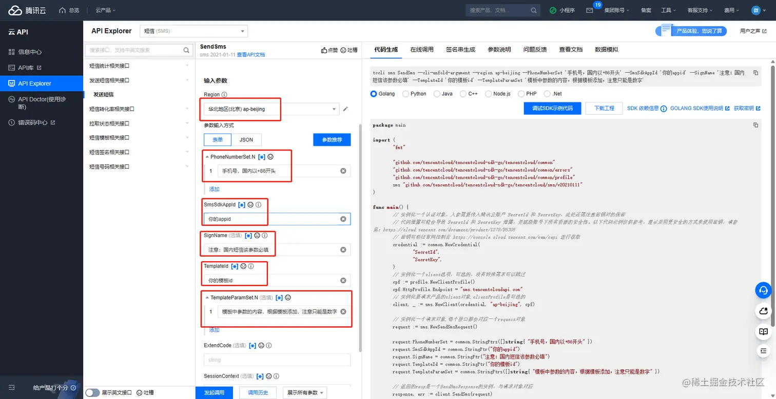
Task: Click the info icon next to TemplateId
Action: click(251, 266)
